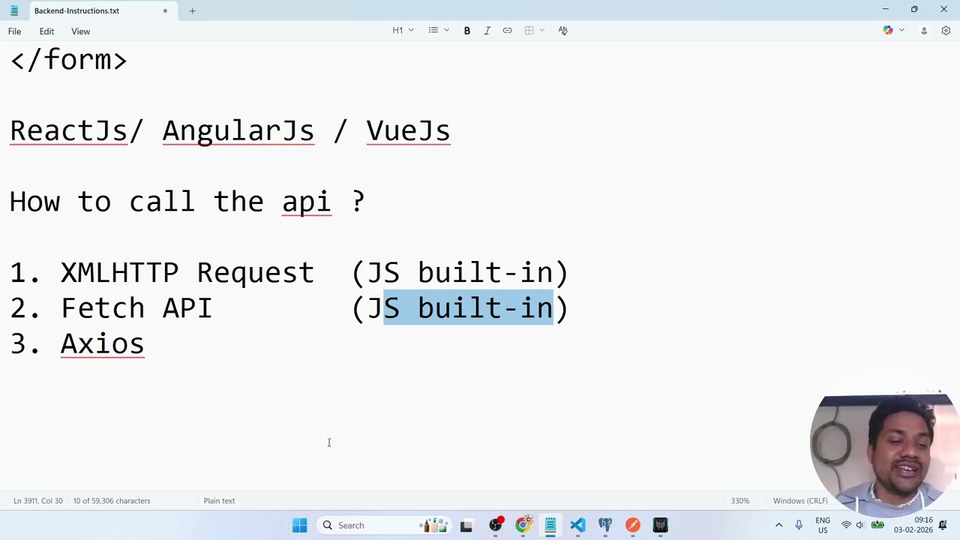Click the text Fetch API
The height and width of the screenshot is (540, 960).
pos(136,308)
